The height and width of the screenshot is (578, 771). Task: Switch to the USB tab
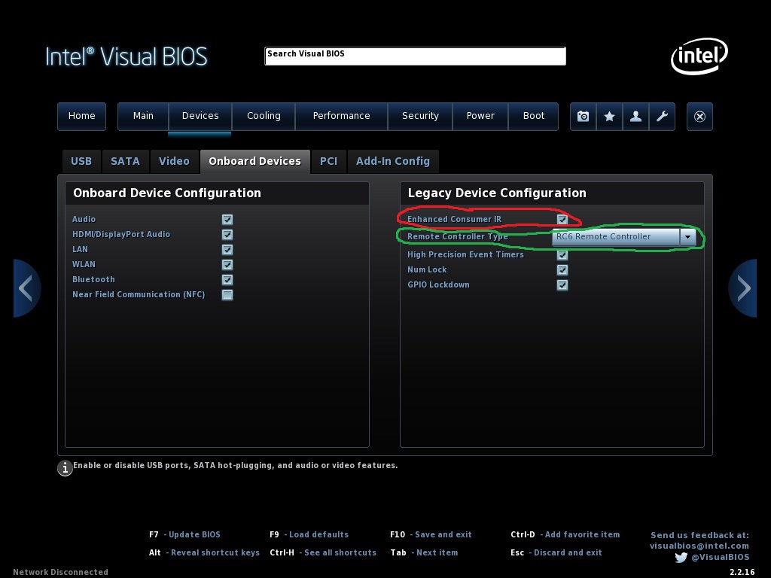81,162
